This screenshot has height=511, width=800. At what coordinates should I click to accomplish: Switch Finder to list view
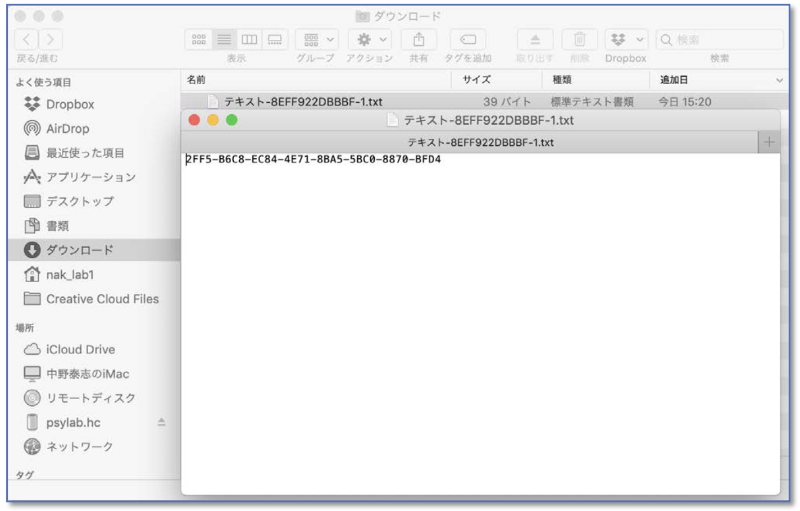[x=224, y=39]
